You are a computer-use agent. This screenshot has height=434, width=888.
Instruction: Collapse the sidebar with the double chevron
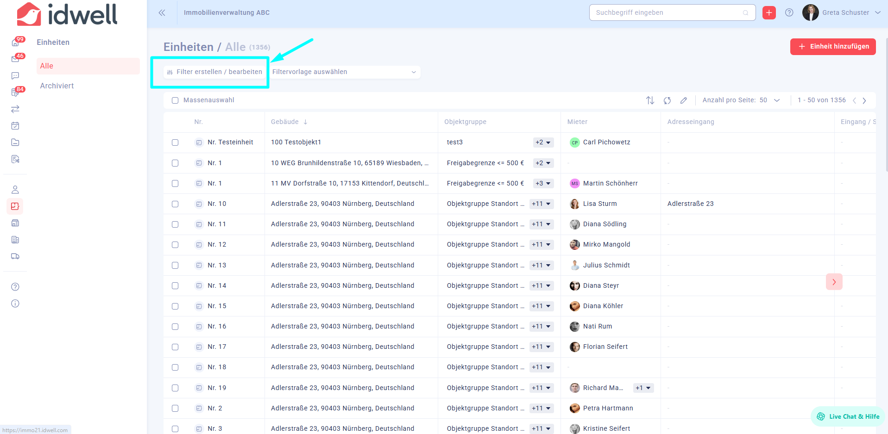tap(162, 13)
